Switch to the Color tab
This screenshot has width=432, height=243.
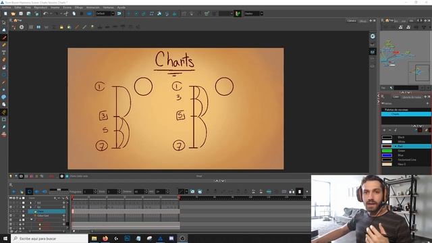[x=396, y=97]
